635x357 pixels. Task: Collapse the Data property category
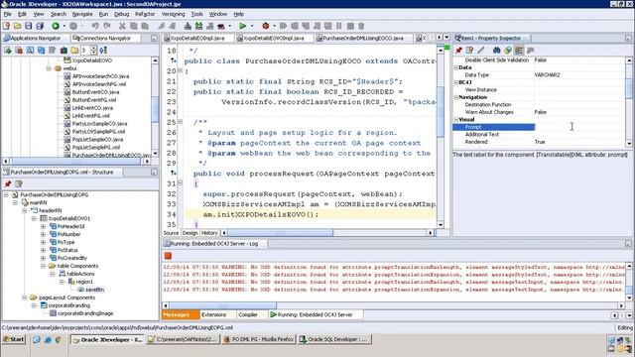click(x=456, y=67)
